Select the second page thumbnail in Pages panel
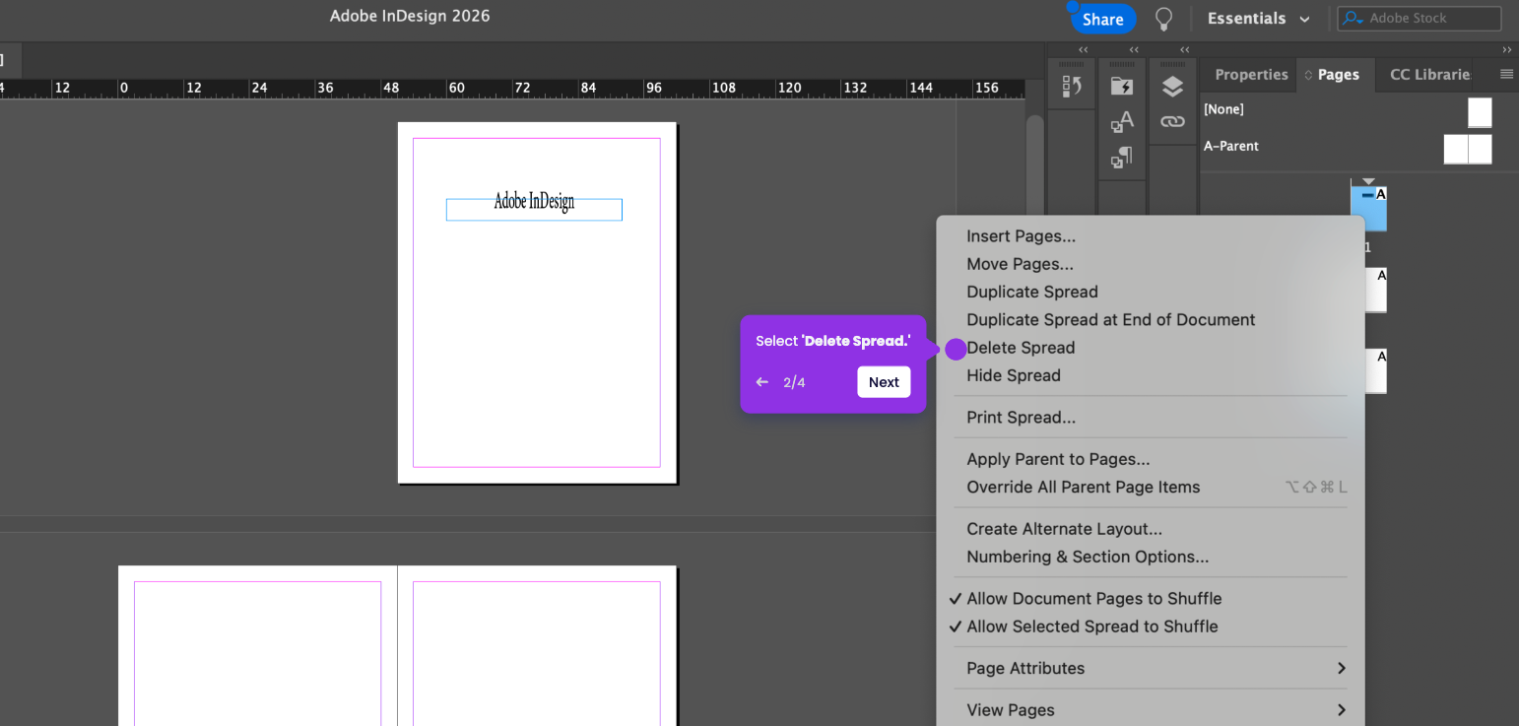1519x726 pixels. pyautogui.click(x=1375, y=291)
